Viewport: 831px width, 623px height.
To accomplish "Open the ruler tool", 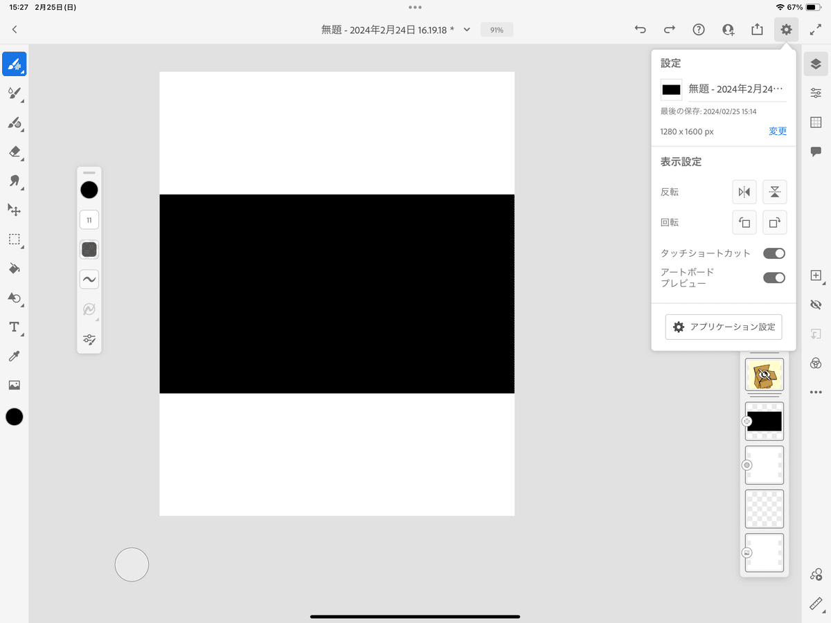I will point(816,604).
